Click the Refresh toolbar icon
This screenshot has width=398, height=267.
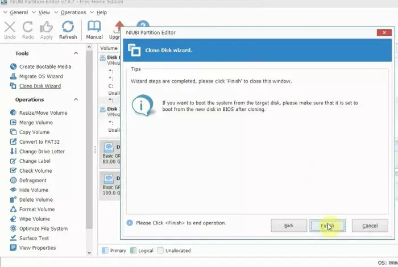[68, 27]
